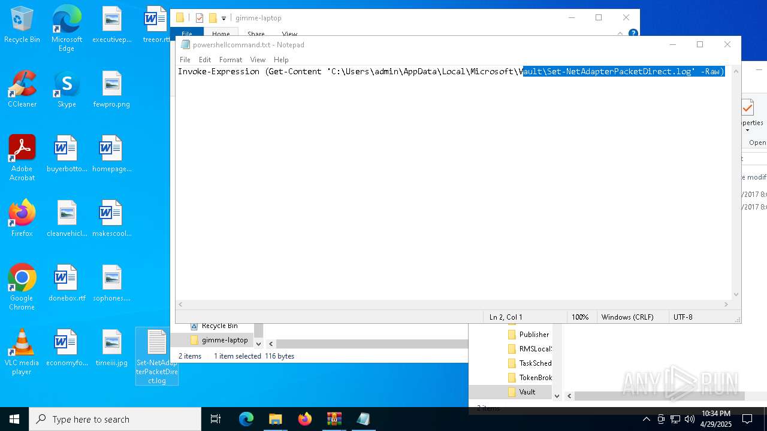The height and width of the screenshot is (431, 767).
Task: Select cleanvehicl... image file on desktop
Action: pyautogui.click(x=67, y=218)
